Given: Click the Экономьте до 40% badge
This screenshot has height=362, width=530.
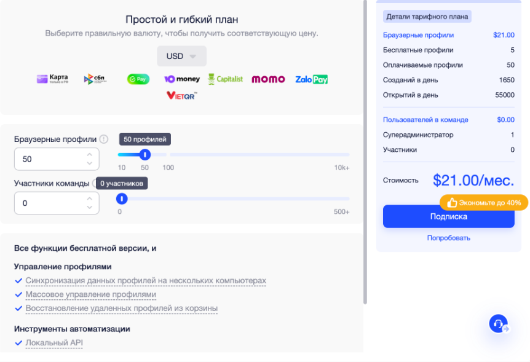Looking at the screenshot, I should point(483,202).
